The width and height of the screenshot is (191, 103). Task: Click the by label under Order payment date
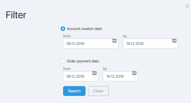(105, 69)
